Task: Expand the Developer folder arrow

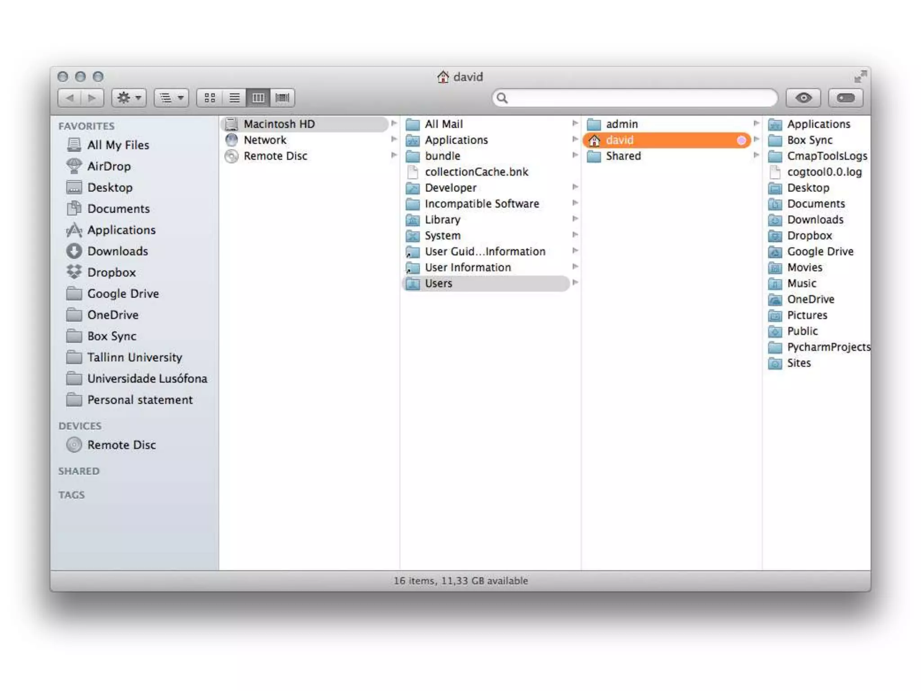Action: click(575, 187)
